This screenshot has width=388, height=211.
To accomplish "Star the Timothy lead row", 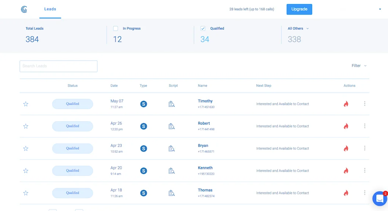I will point(26,104).
